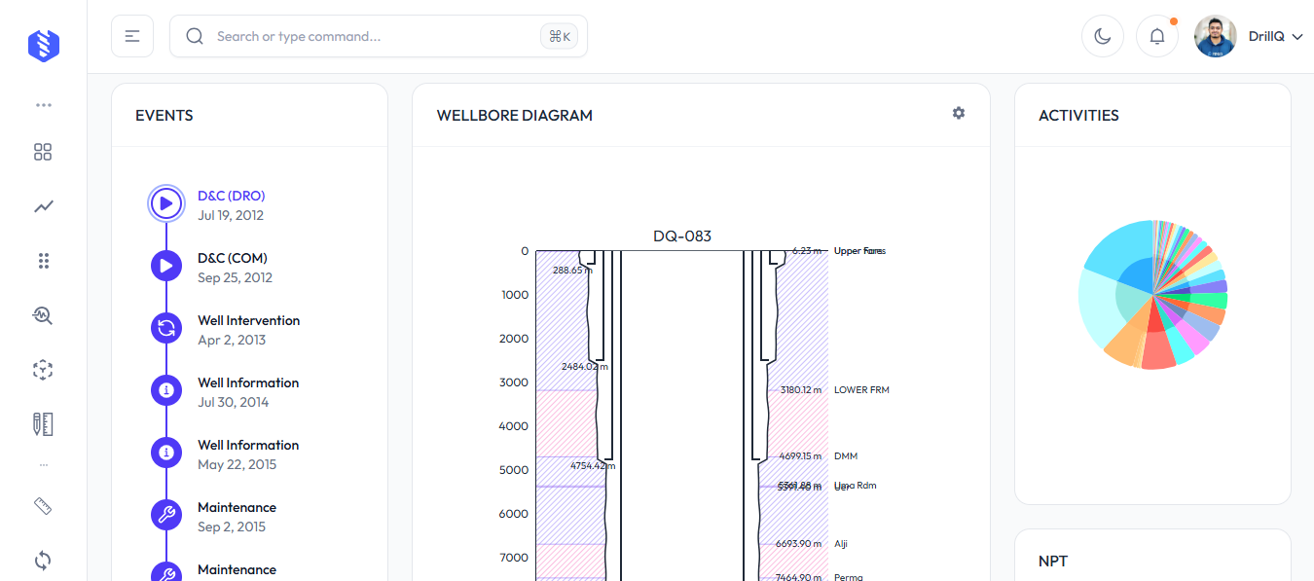The width and height of the screenshot is (1314, 581).
Task: Select the D&C (DRO) event play marker
Action: (x=166, y=203)
